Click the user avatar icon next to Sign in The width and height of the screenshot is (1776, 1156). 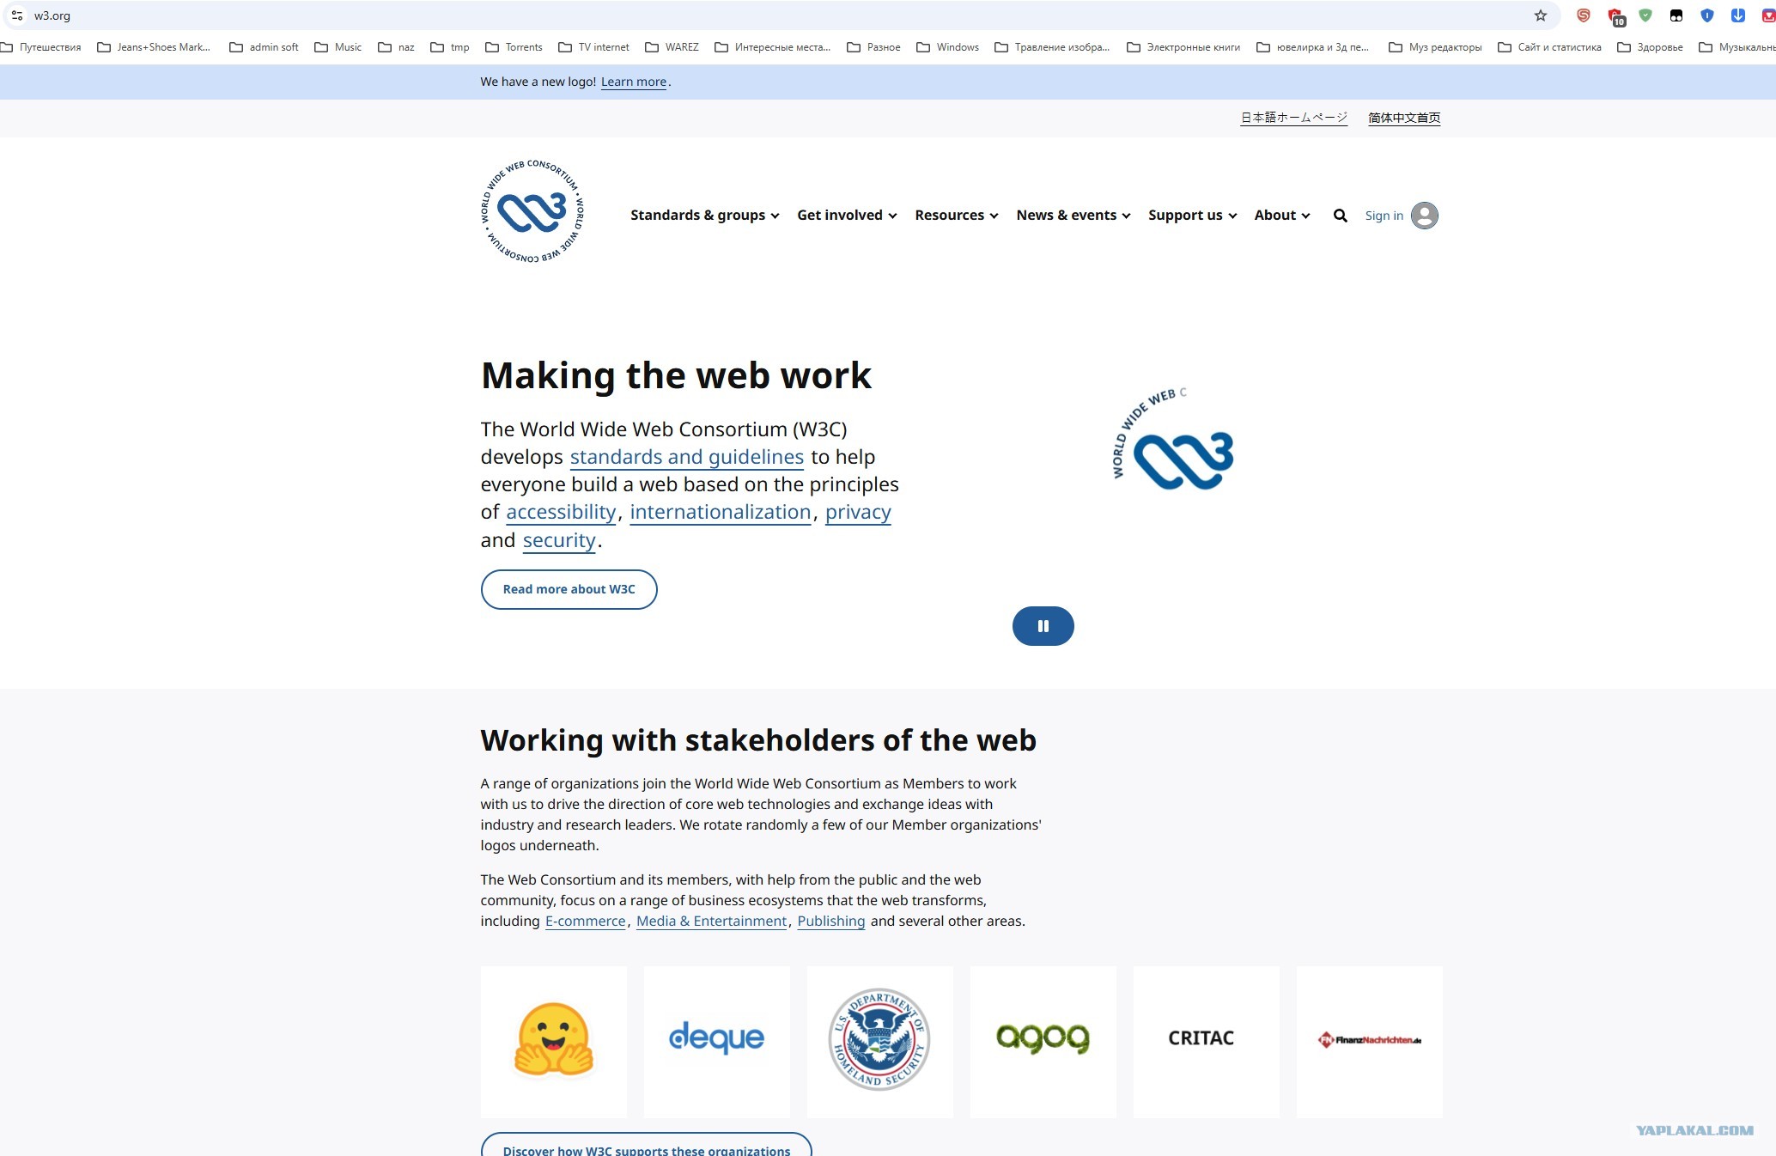point(1424,216)
